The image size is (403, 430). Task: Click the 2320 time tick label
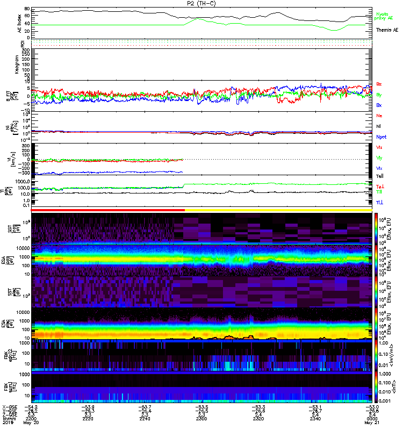point(258,419)
